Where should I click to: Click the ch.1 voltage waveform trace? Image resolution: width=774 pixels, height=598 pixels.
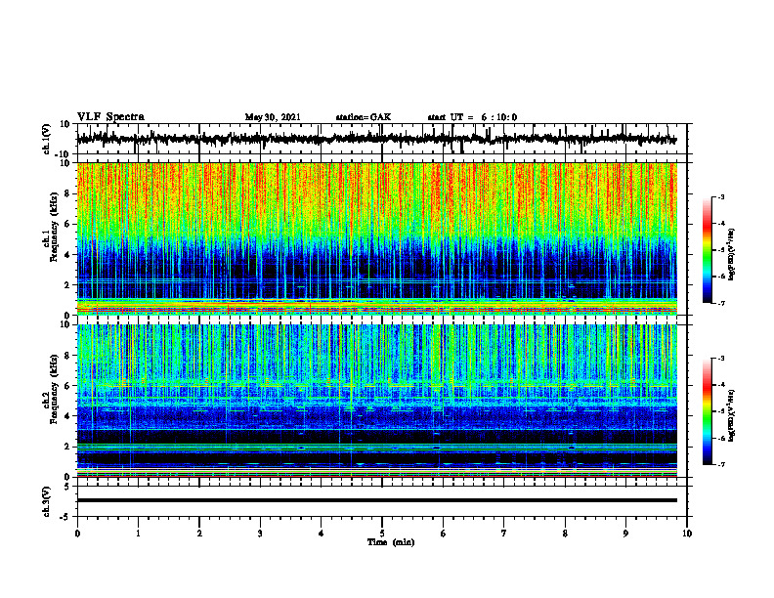(x=376, y=139)
